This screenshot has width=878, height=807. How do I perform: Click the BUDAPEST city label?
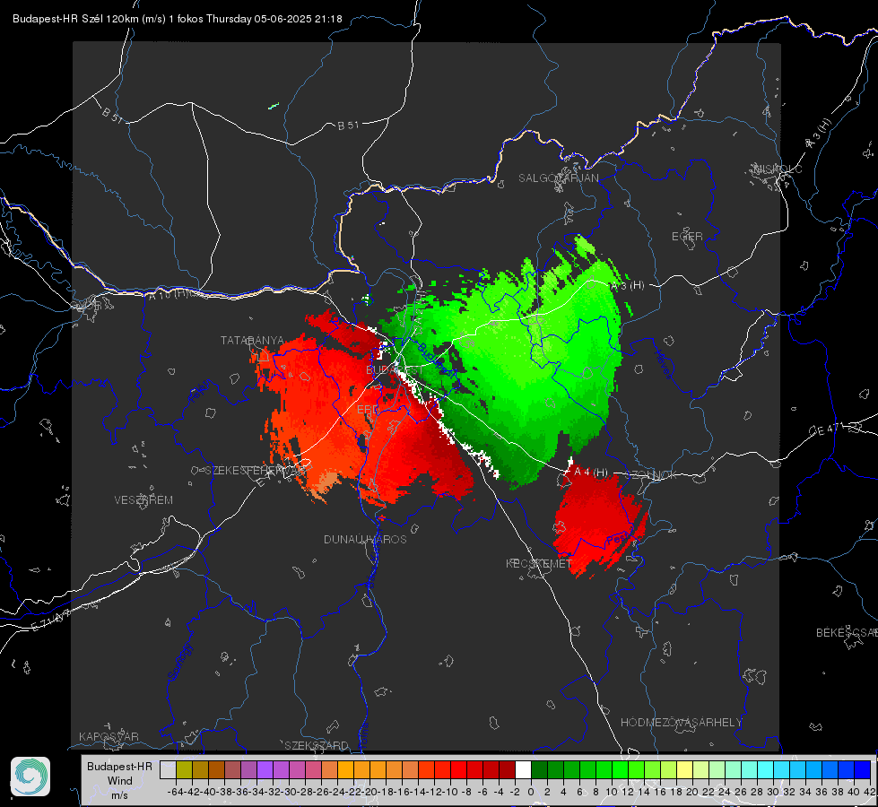(x=395, y=370)
